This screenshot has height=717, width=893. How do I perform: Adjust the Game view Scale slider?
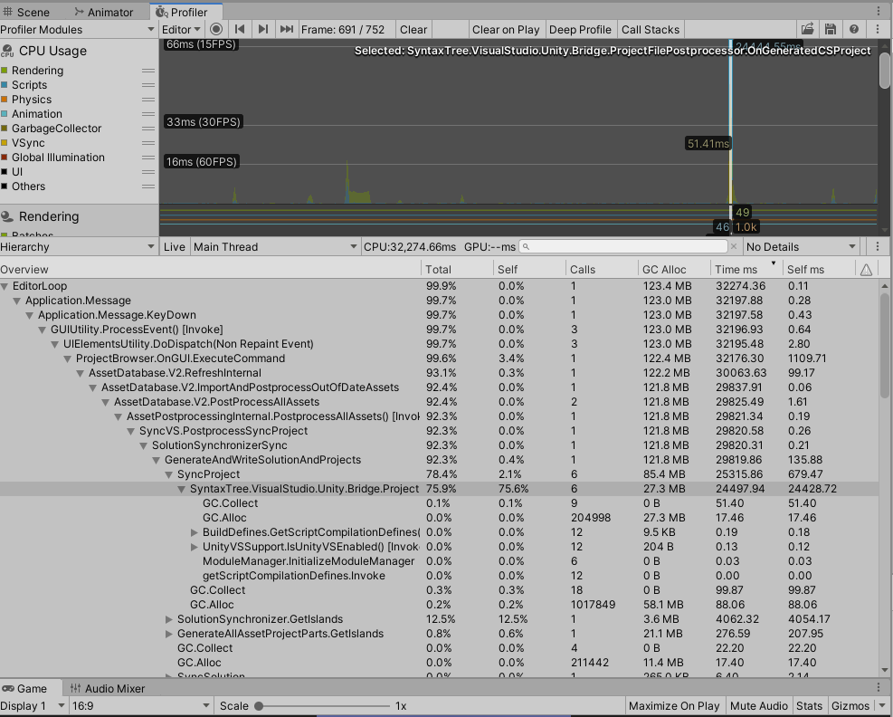click(258, 706)
